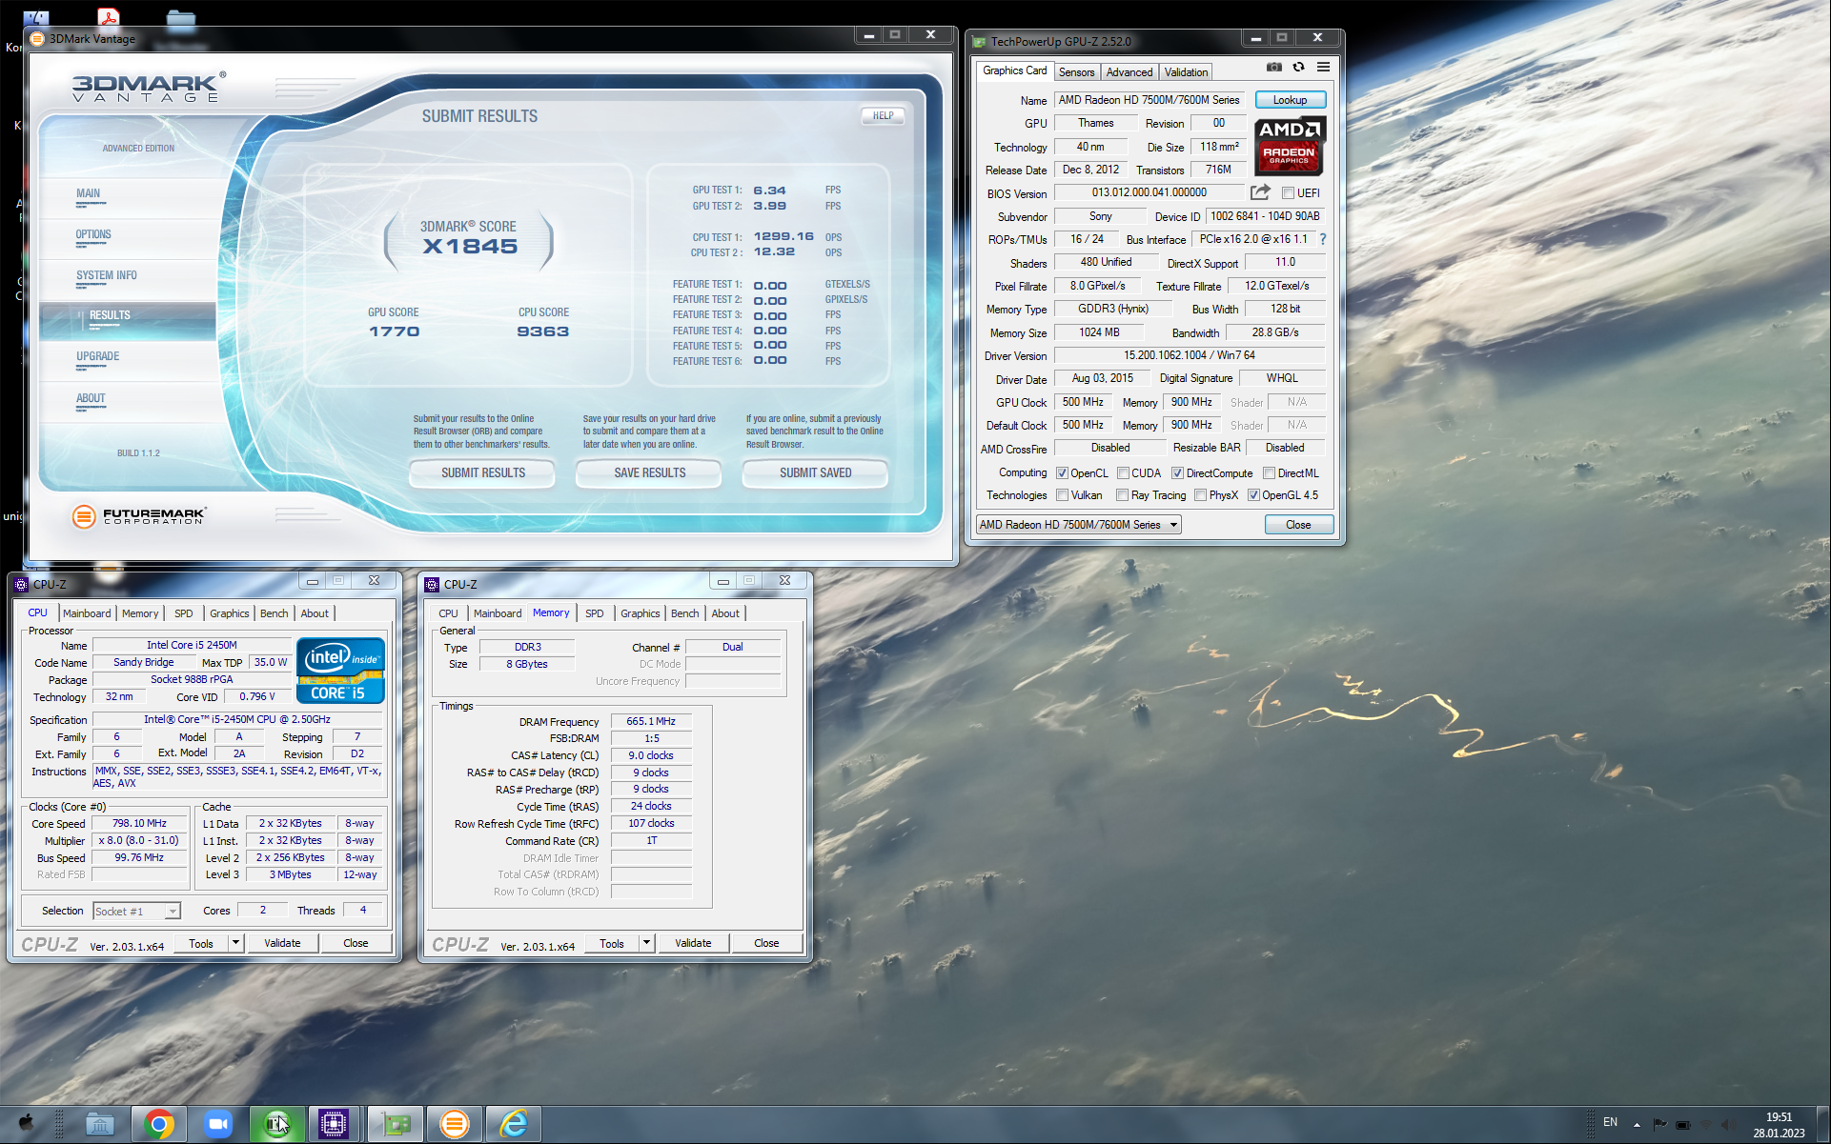Take a GPU-Z screenshot with camera icon
The height and width of the screenshot is (1144, 1831).
1273,68
